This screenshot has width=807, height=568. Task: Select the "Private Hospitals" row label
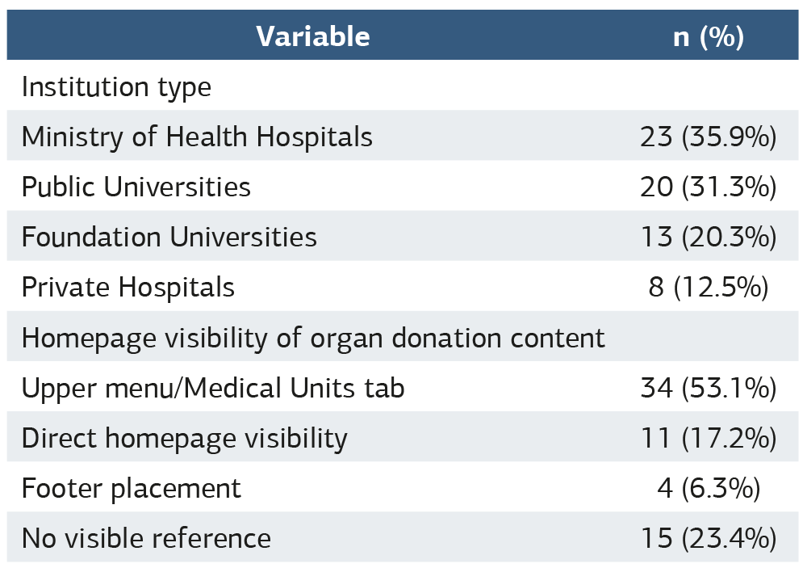pyautogui.click(x=128, y=288)
